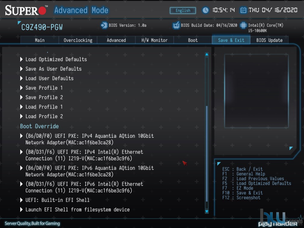
Task: Click the F10 : Save & Exit hint
Action: 242,193
